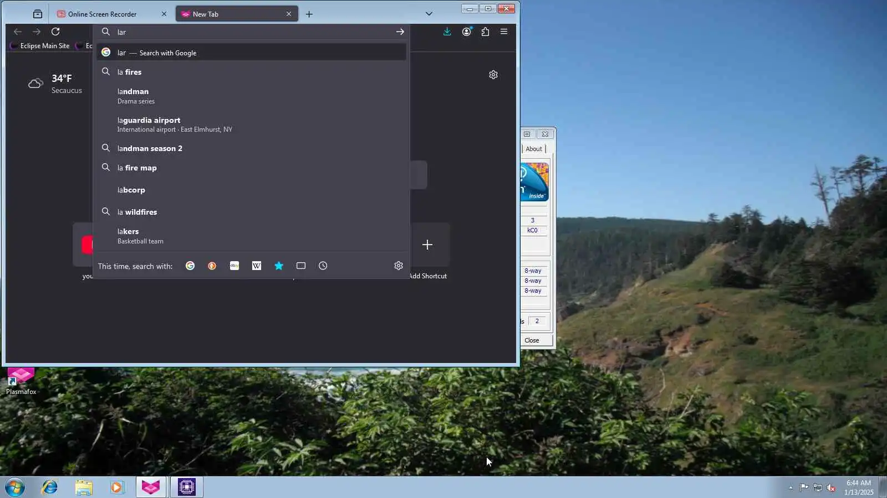Image resolution: width=887 pixels, height=498 pixels.
Task: Switch to the CPU utility taskbar button
Action: (x=187, y=487)
